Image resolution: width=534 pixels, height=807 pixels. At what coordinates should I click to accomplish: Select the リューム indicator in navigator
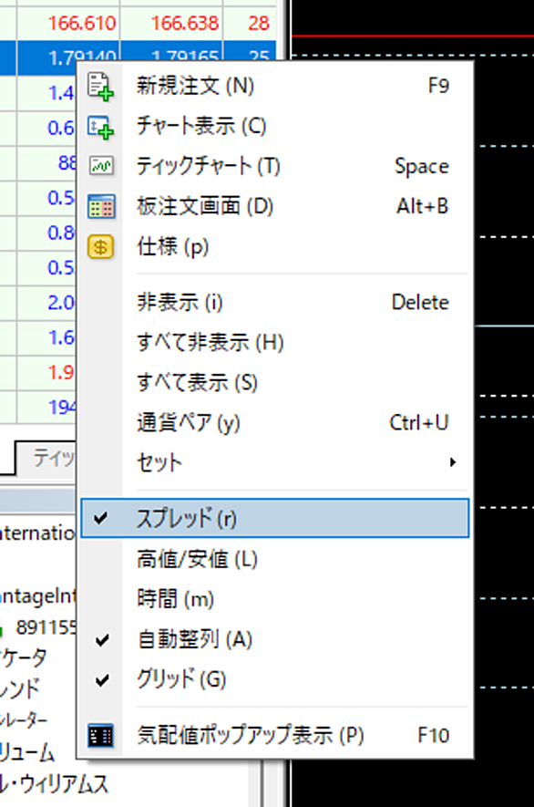pos(27,753)
